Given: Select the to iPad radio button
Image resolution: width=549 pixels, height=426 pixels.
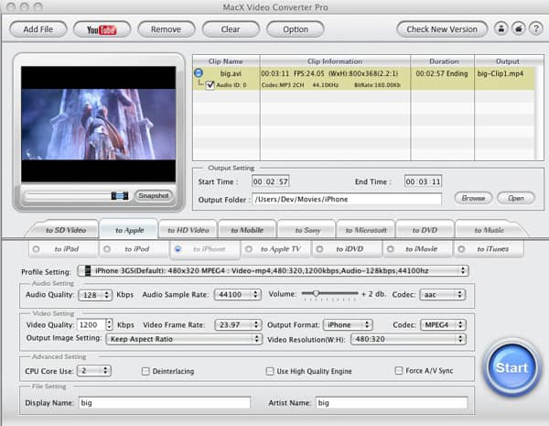Looking at the screenshot, I should point(36,249).
